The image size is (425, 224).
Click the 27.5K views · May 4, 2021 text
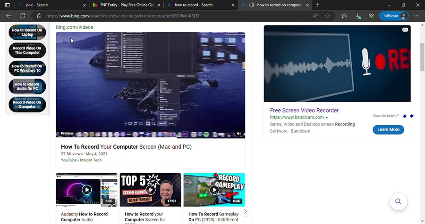point(84,154)
